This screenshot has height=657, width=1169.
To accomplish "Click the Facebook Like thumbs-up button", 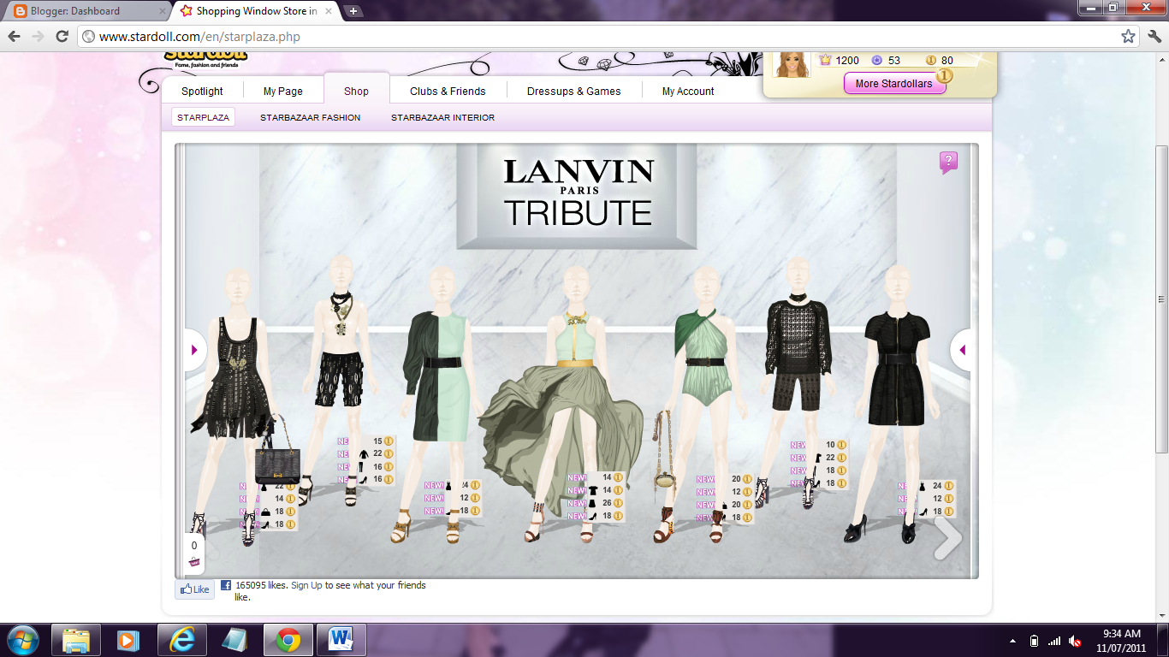I will tap(195, 589).
